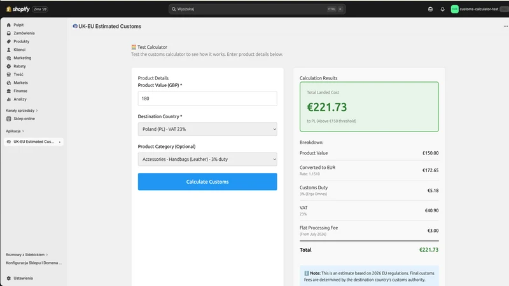Open Analizy in the sidebar
The width and height of the screenshot is (509, 286).
pos(20,99)
